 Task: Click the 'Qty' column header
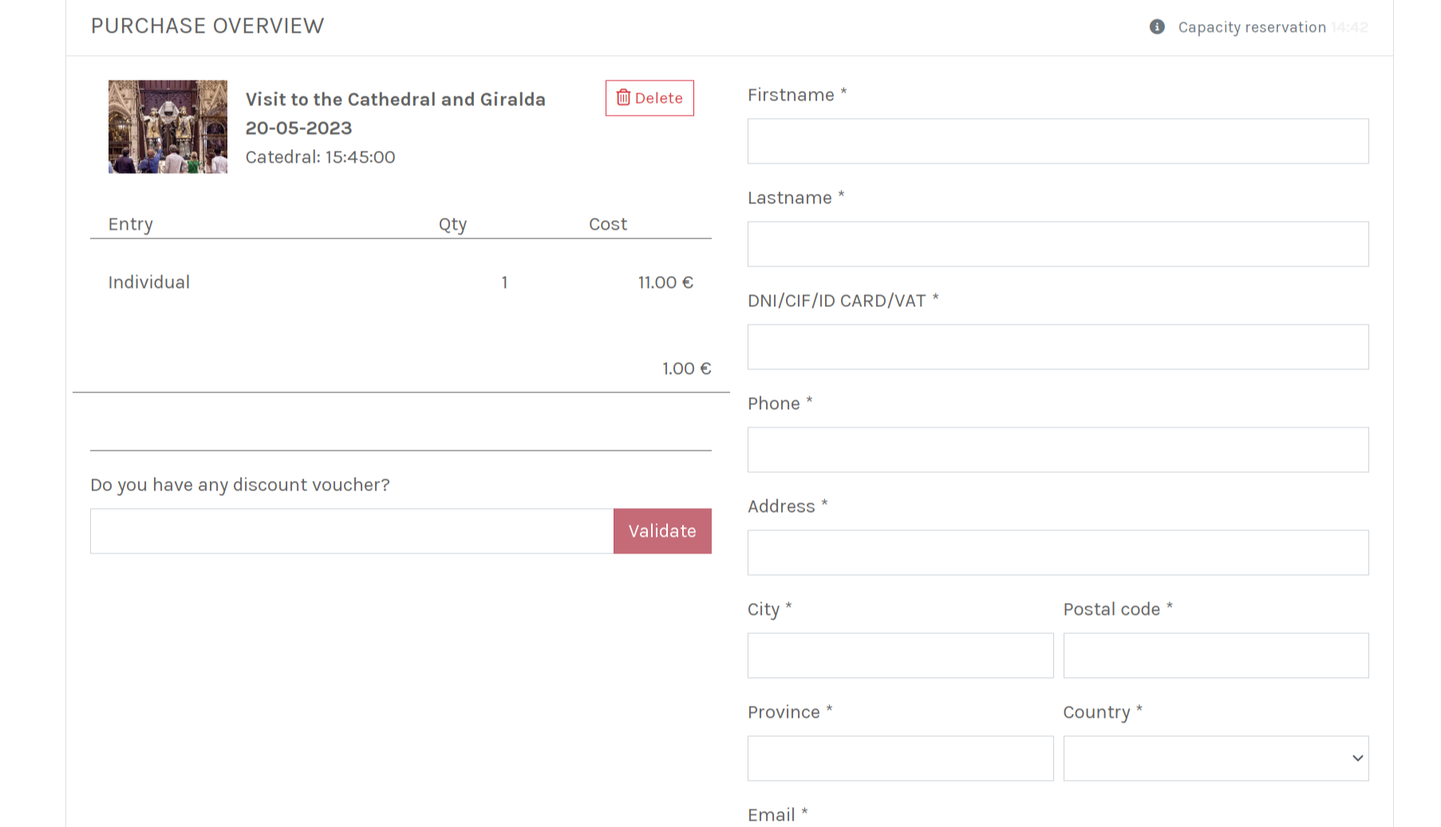point(453,225)
